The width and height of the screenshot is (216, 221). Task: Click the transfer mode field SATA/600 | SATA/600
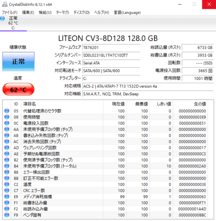click(x=111, y=71)
